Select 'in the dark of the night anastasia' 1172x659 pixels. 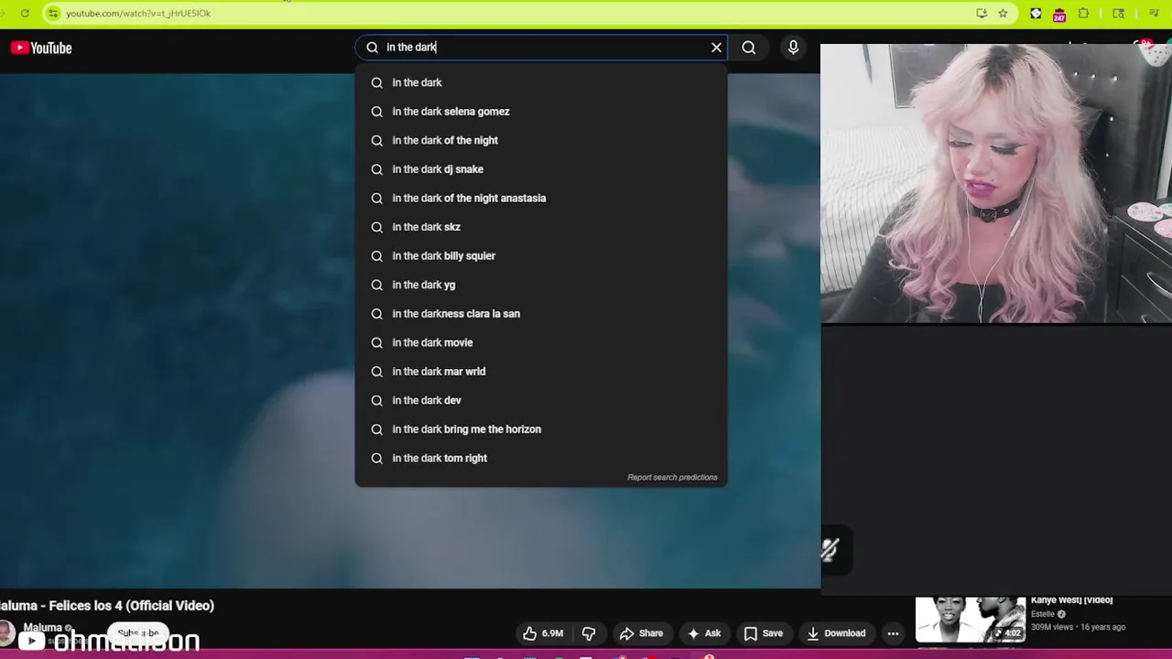pyautogui.click(x=541, y=198)
